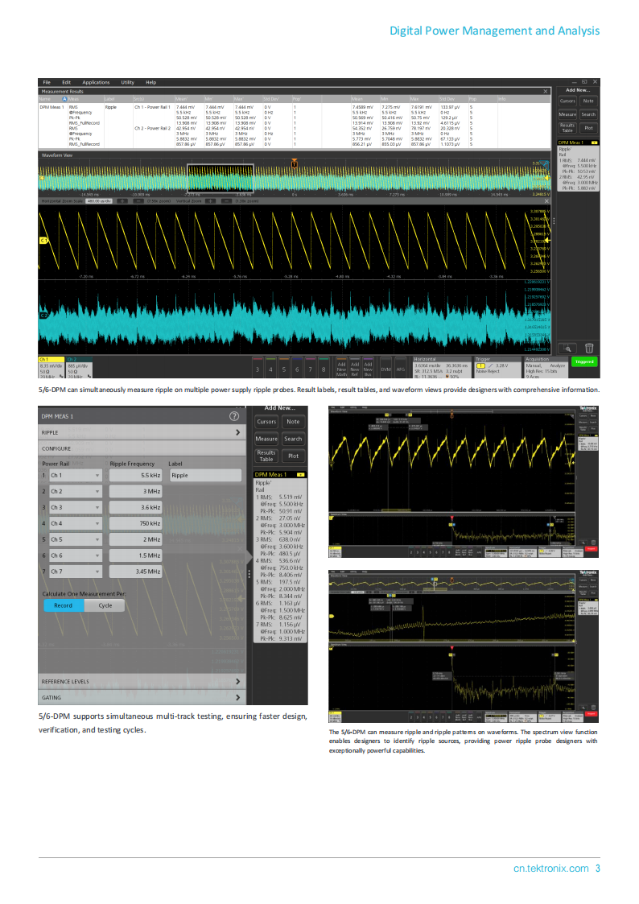This screenshot has height=904, width=639.
Task: Open Power Rail 6 dropdown showing Ch 6
Action: click(x=76, y=555)
